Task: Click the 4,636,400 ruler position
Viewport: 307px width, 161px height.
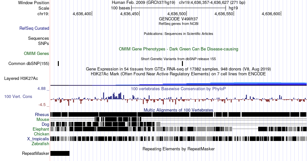Action: pos(82,14)
